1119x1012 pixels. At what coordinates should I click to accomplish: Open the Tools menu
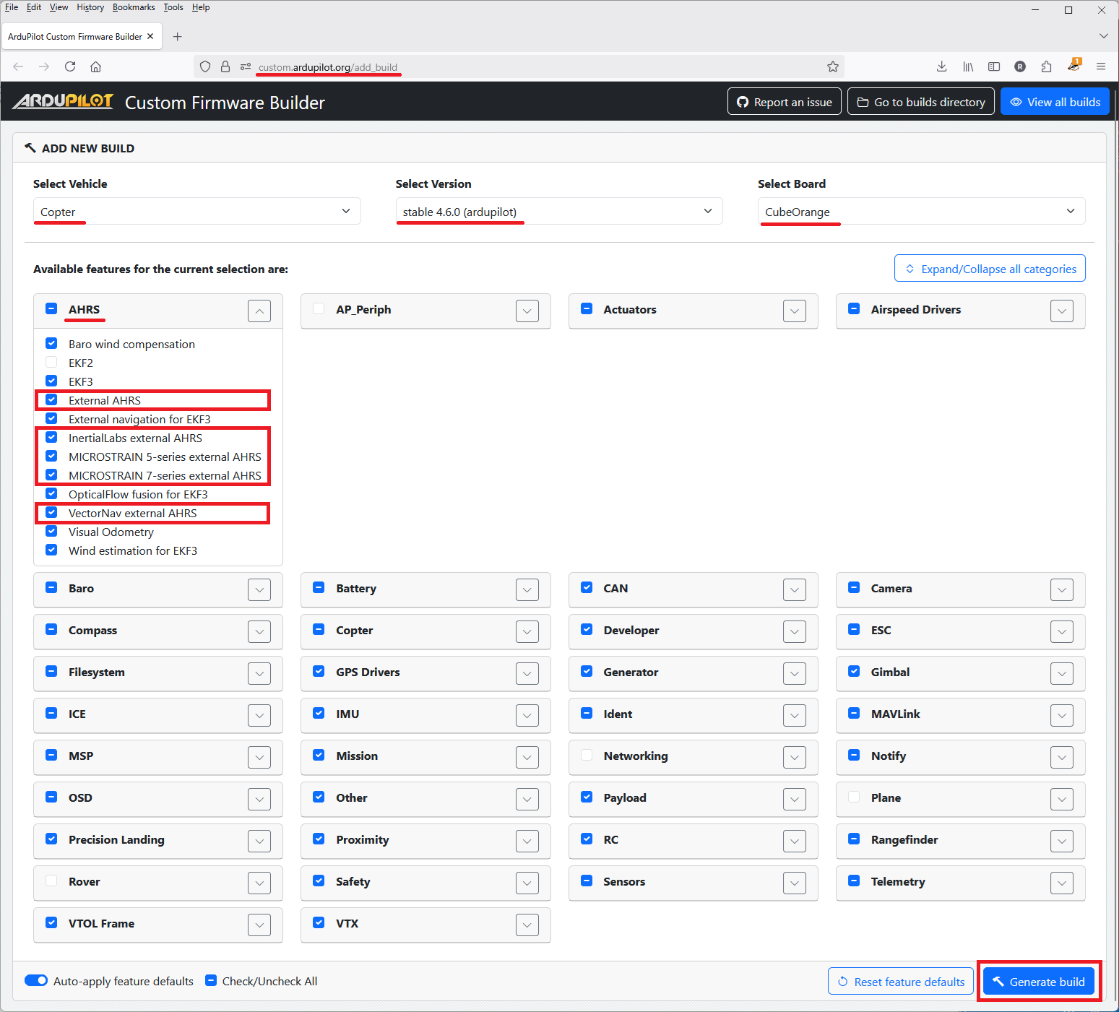pos(173,7)
